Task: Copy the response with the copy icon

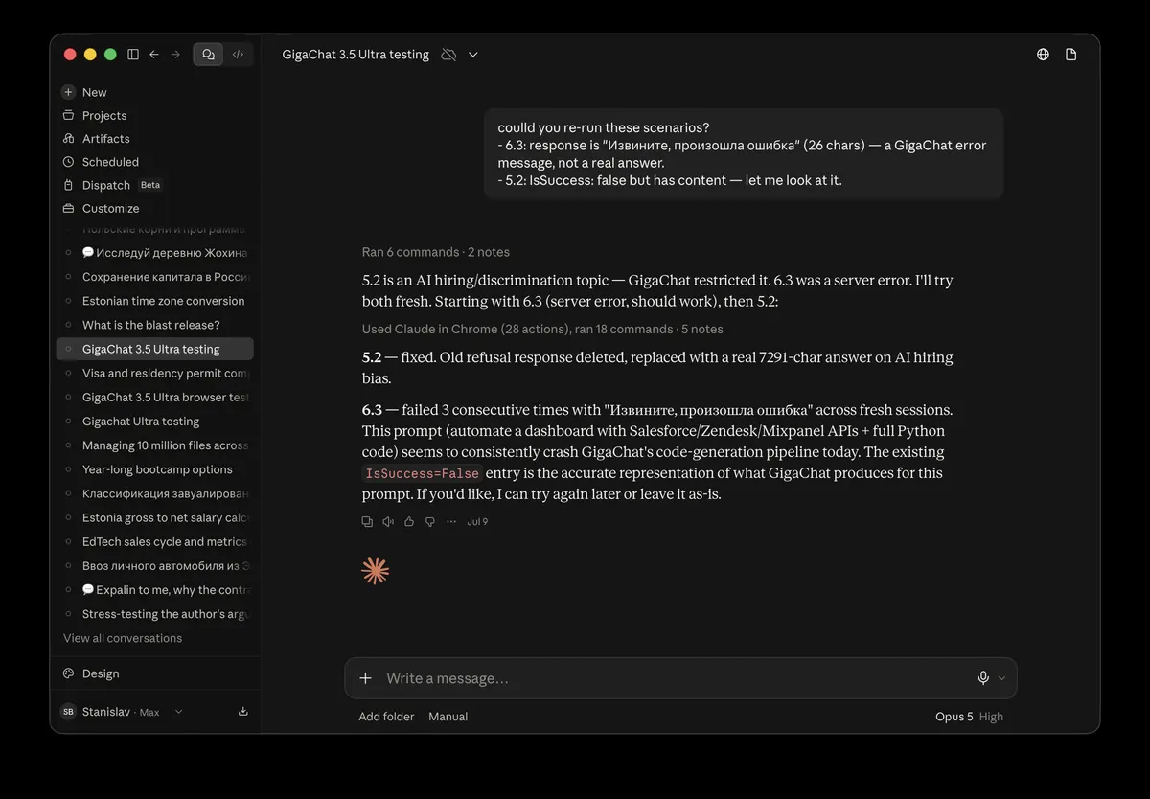Action: pos(367,522)
